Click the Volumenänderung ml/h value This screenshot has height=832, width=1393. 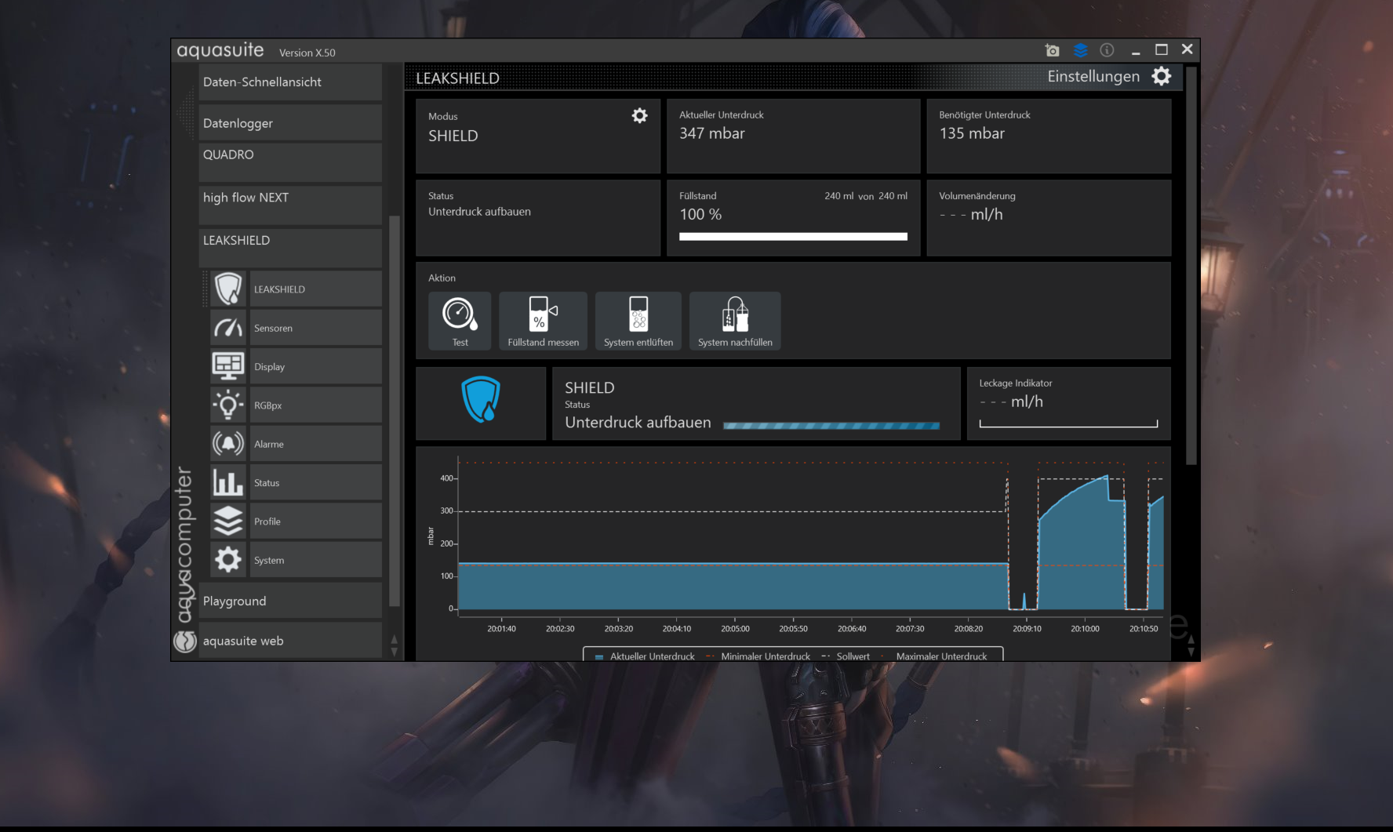971,214
